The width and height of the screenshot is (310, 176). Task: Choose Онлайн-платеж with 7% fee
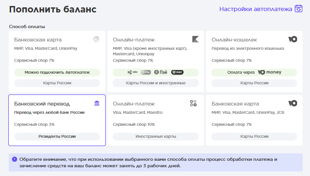(155, 61)
